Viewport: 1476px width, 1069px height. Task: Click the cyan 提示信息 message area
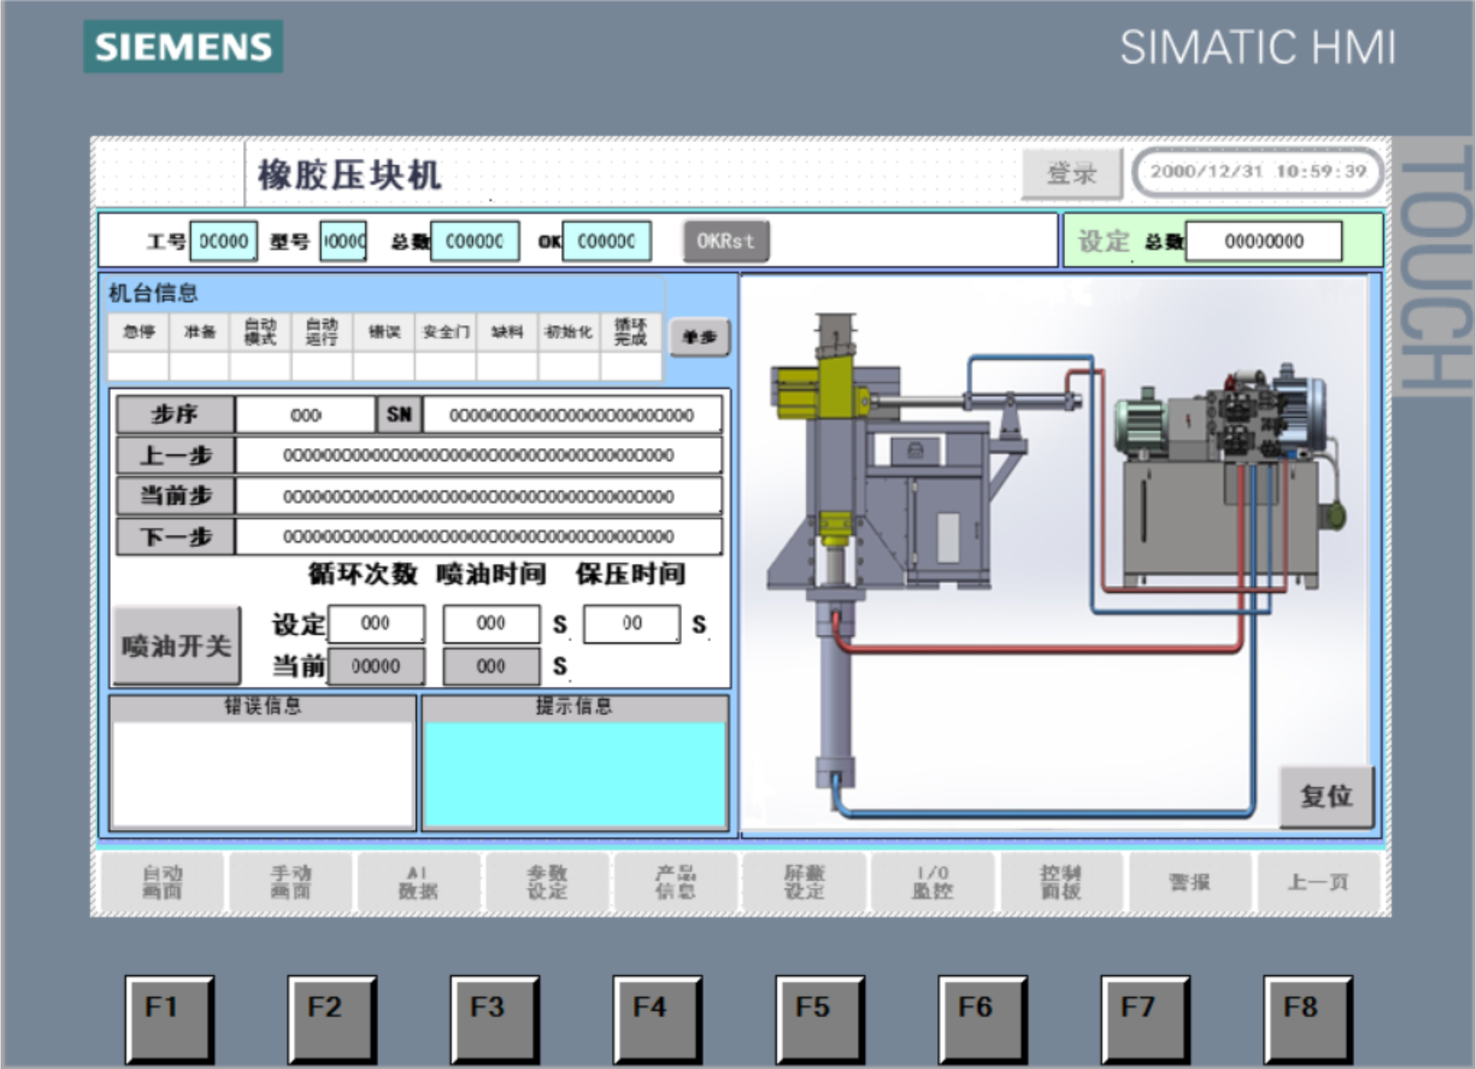pyautogui.click(x=575, y=775)
